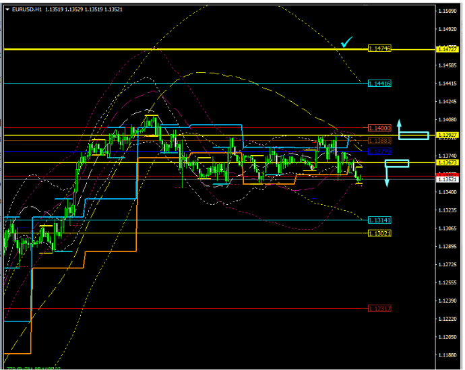Select the cyan 1.14416 price level label

pos(379,84)
